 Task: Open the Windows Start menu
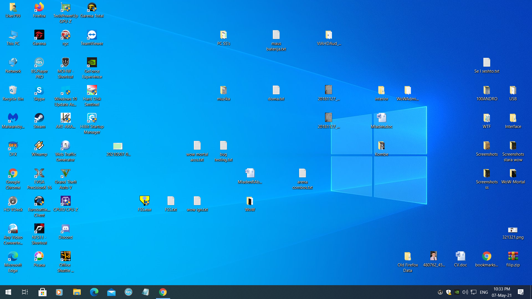pyautogui.click(x=8, y=292)
